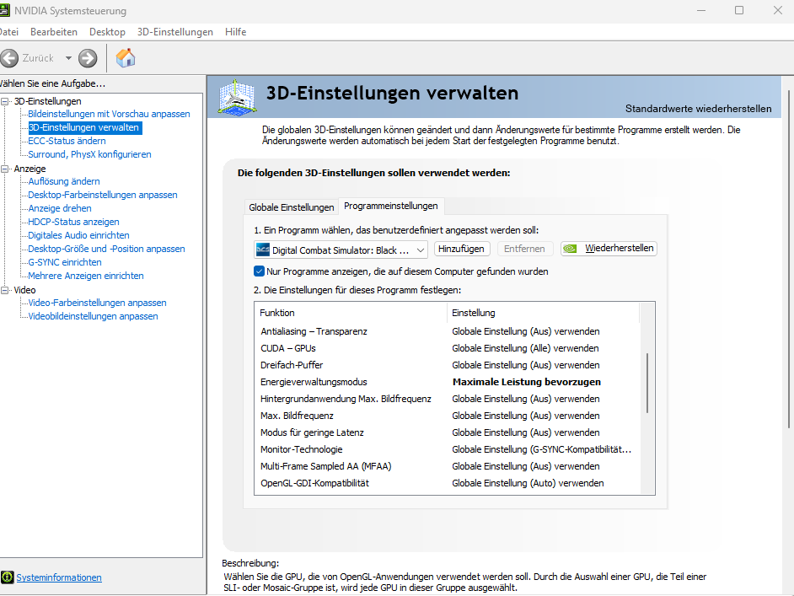
Task: Collapse the Video tree node
Action: click(x=5, y=290)
